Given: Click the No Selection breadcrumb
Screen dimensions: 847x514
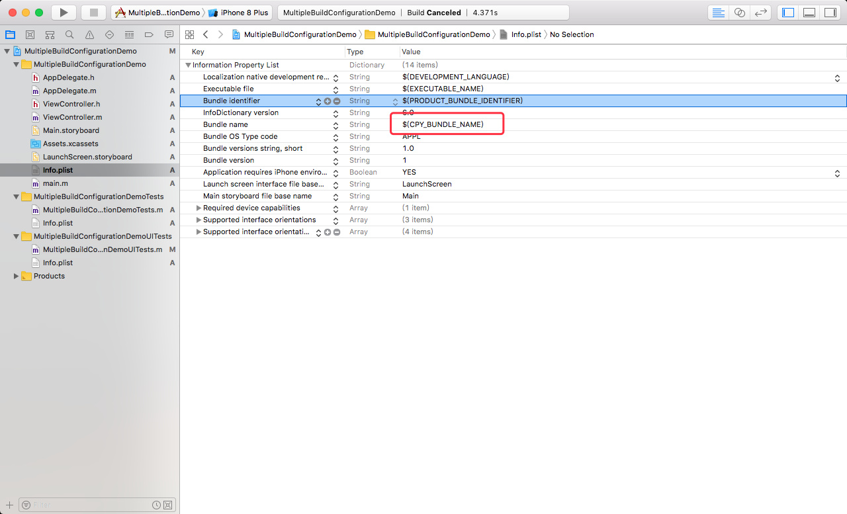Looking at the screenshot, I should (x=572, y=34).
